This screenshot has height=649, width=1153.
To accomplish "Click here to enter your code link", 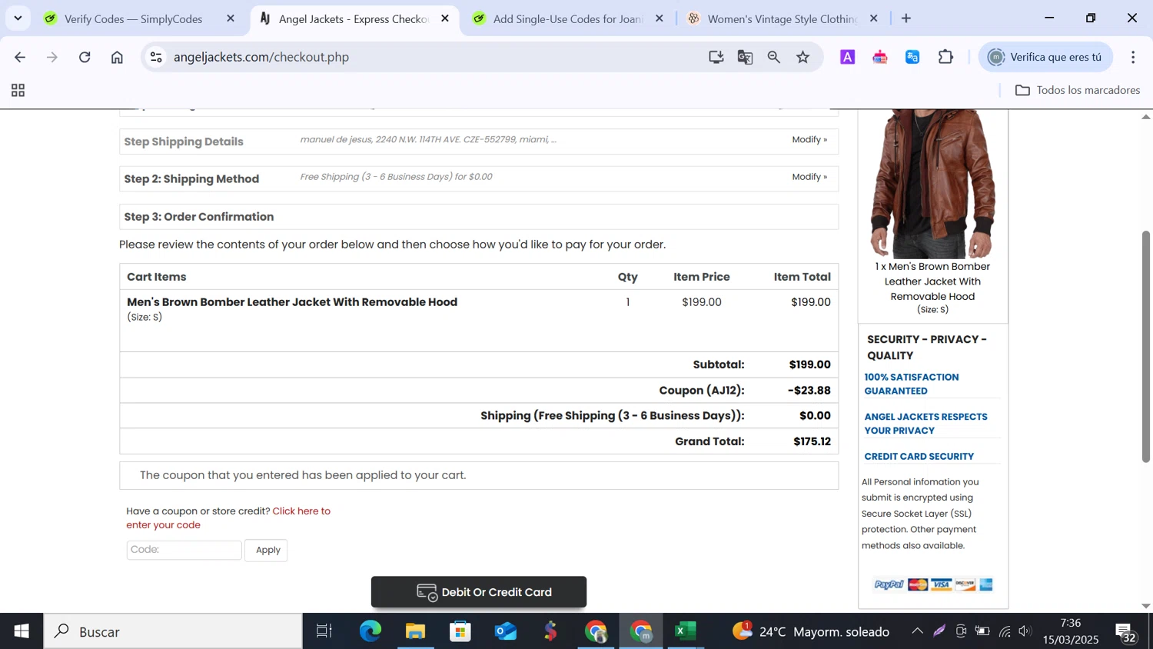I will pos(228,518).
